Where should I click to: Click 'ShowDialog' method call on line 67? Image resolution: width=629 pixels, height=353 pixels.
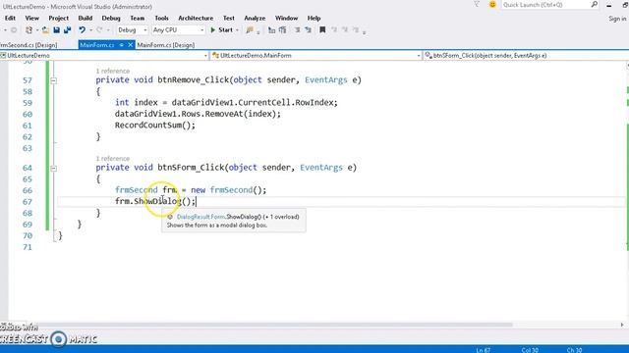(157, 201)
